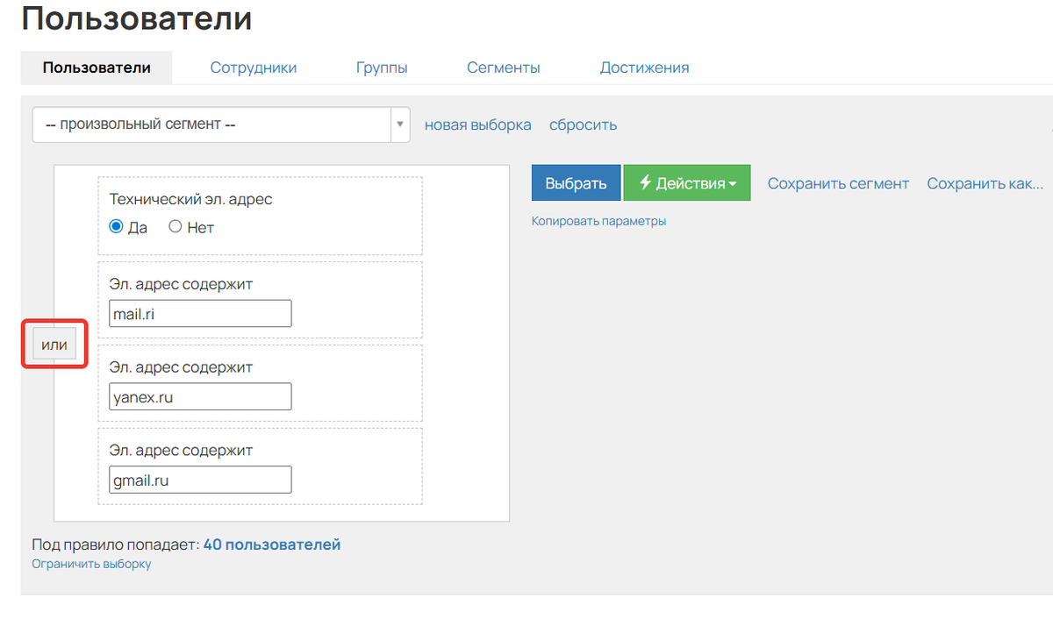Click the mail.ri input field

(x=199, y=313)
